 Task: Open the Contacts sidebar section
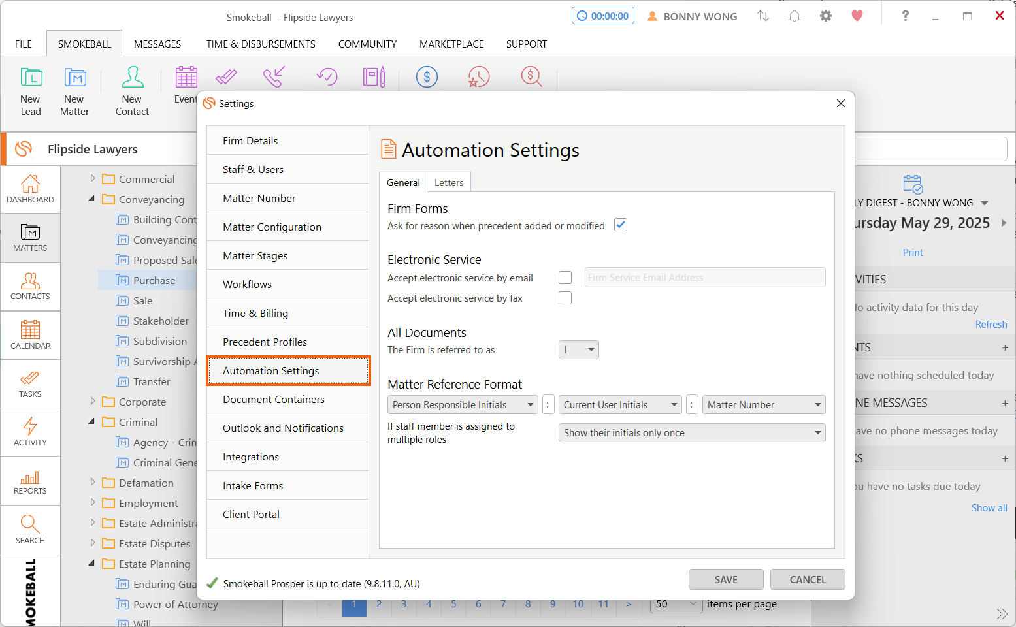tap(31, 286)
